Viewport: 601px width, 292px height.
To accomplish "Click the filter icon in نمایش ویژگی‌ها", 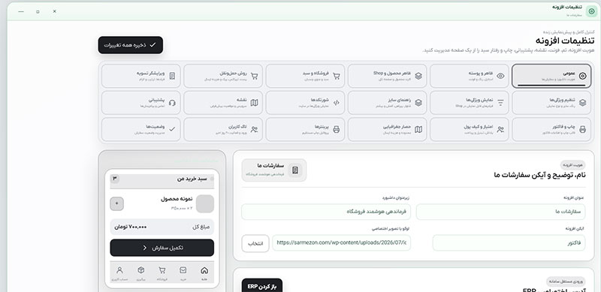I will 500,103.
